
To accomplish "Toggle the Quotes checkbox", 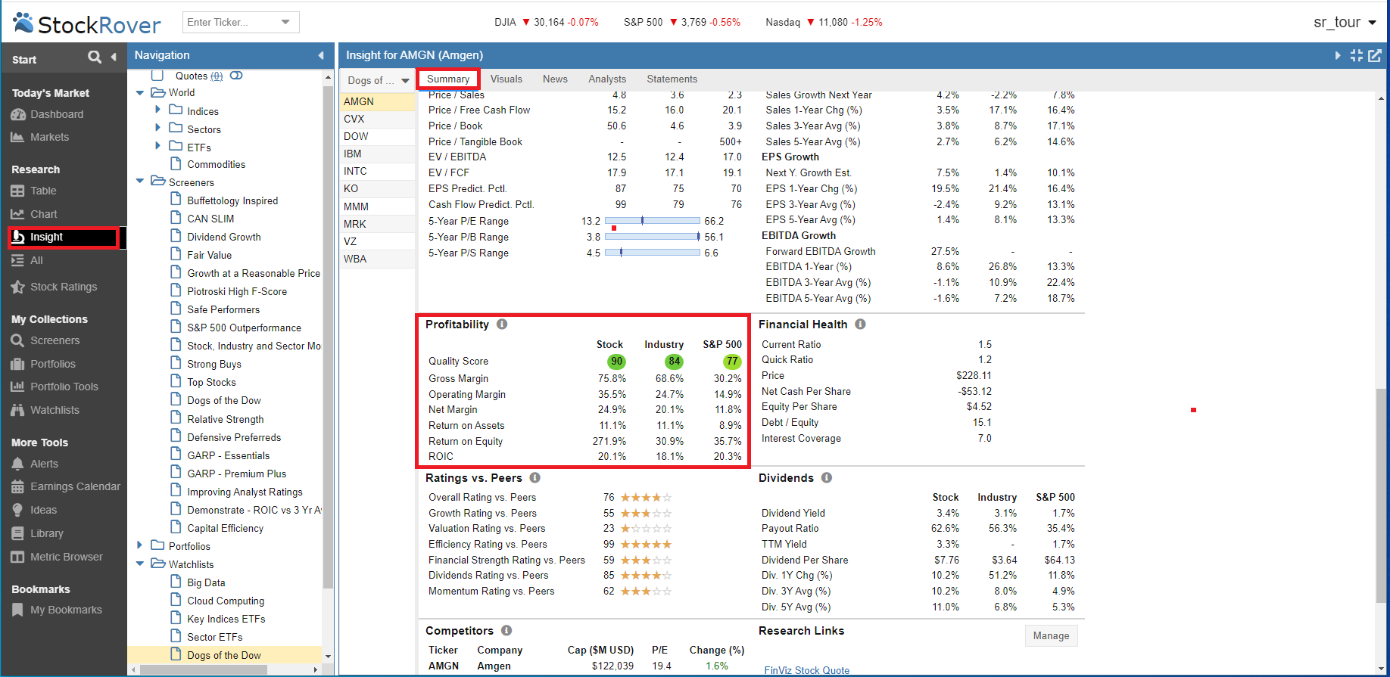I will pos(157,76).
